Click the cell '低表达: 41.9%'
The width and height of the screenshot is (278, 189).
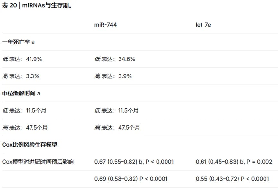pos(22,59)
